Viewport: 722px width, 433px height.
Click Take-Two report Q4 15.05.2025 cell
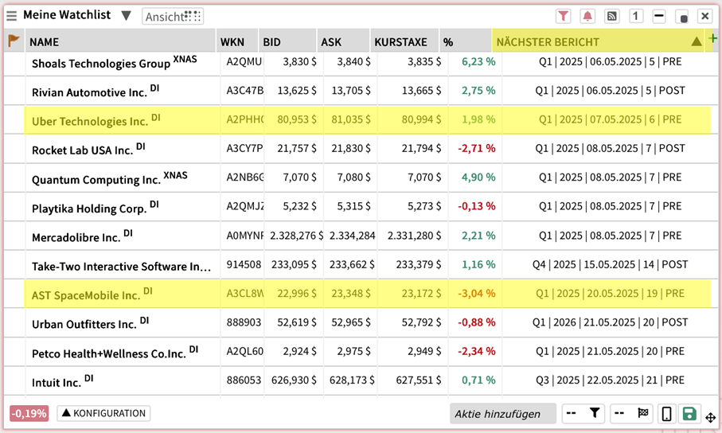(610, 264)
